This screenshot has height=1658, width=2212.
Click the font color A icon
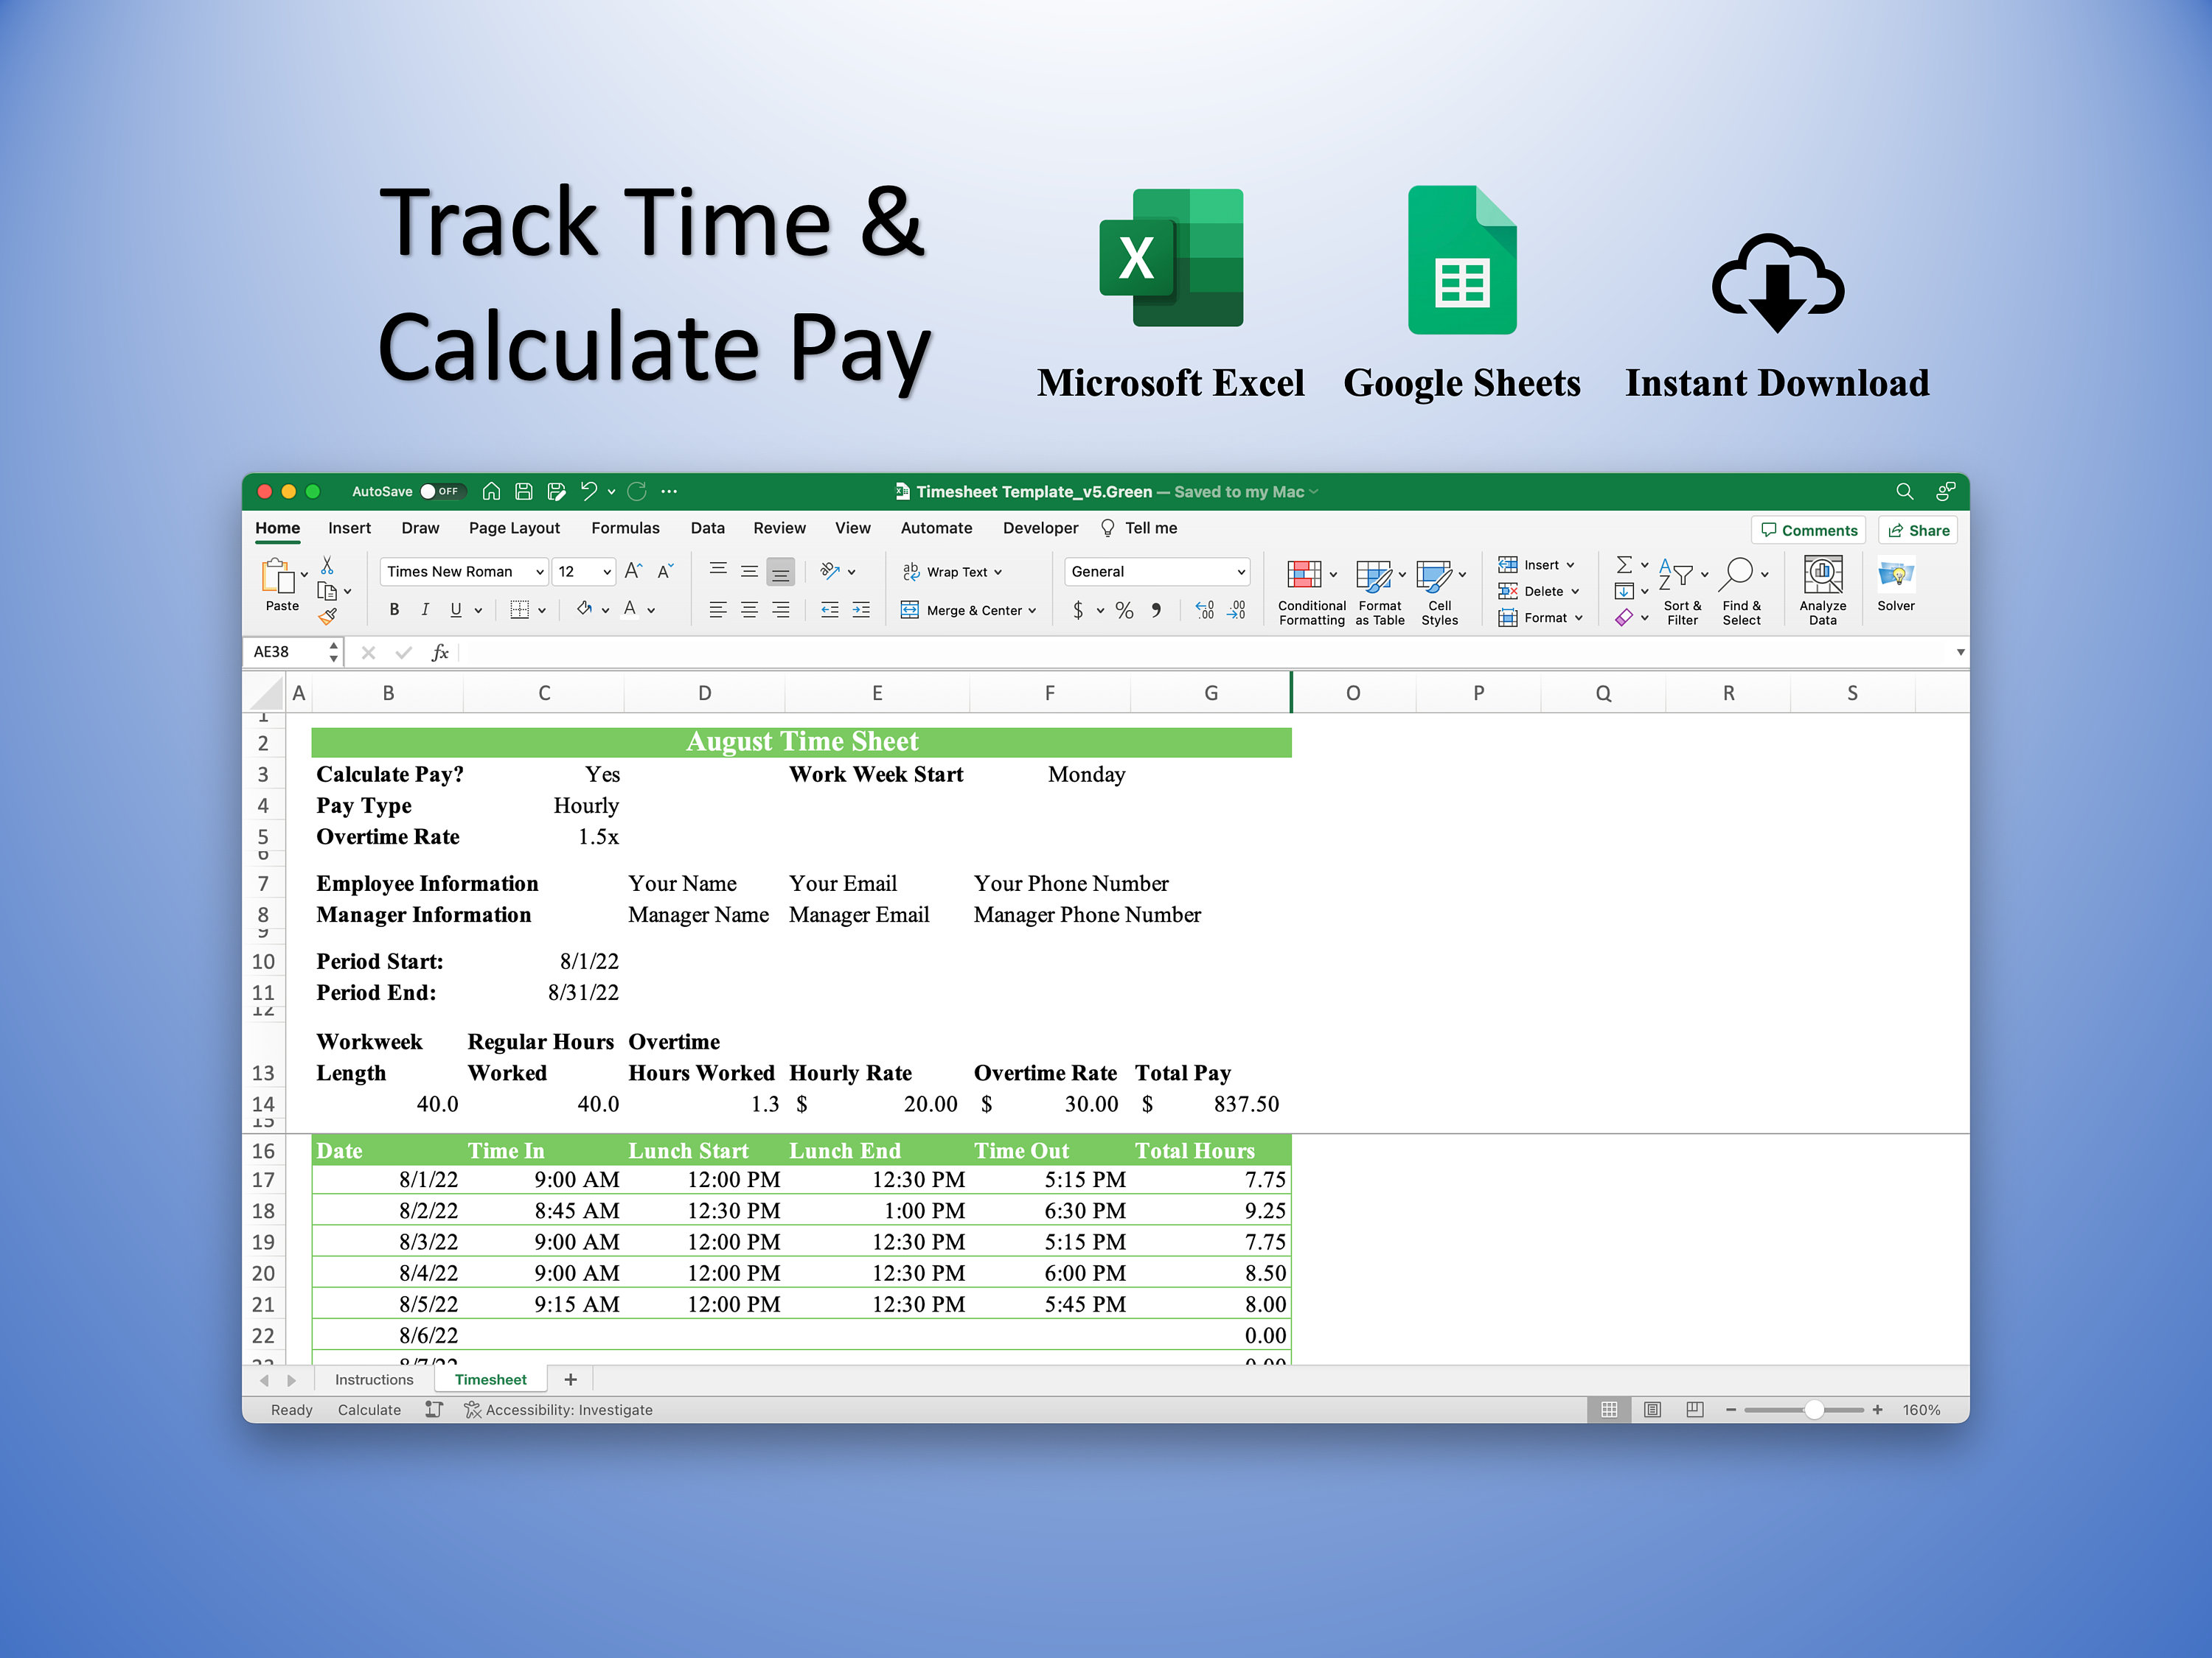(x=630, y=609)
